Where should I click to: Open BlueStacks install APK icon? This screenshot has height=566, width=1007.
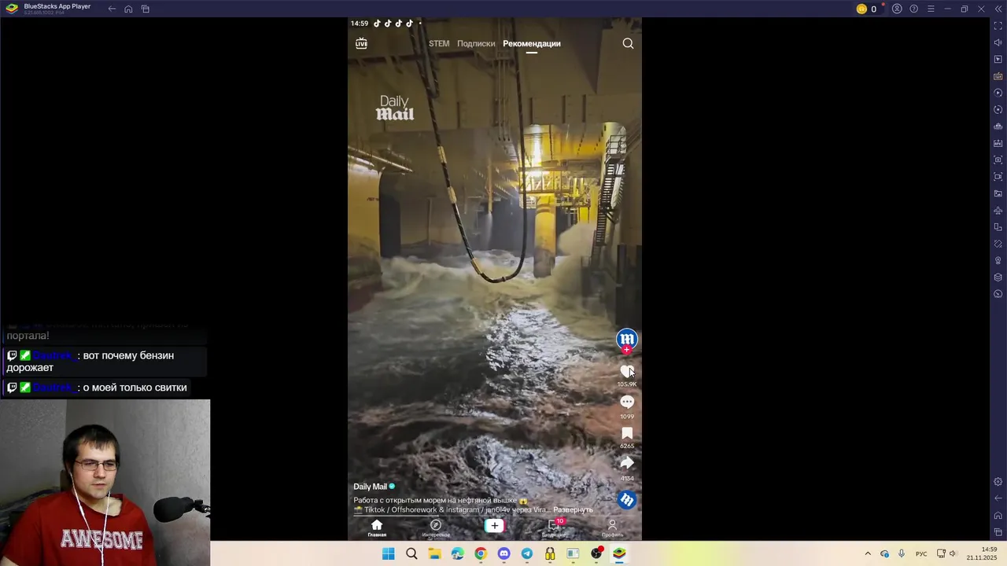pos(998,143)
